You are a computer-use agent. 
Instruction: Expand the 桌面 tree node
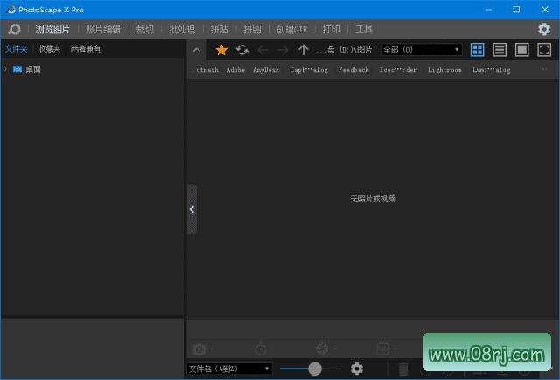(6, 69)
